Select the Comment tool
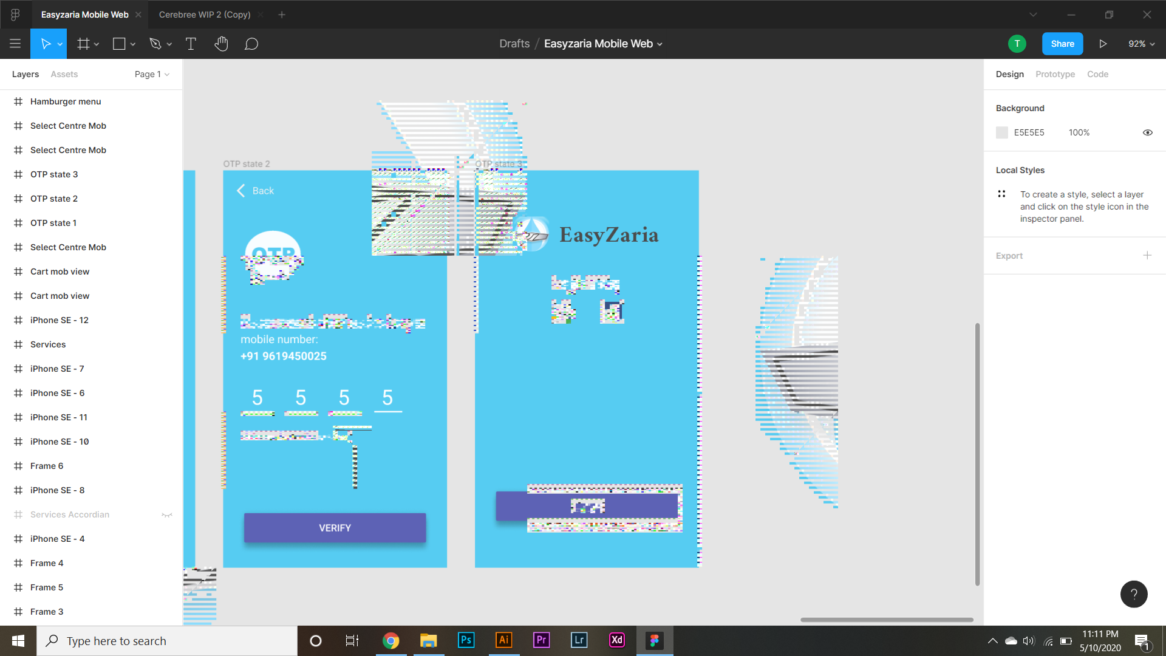Viewport: 1166px width, 656px height. [251, 44]
